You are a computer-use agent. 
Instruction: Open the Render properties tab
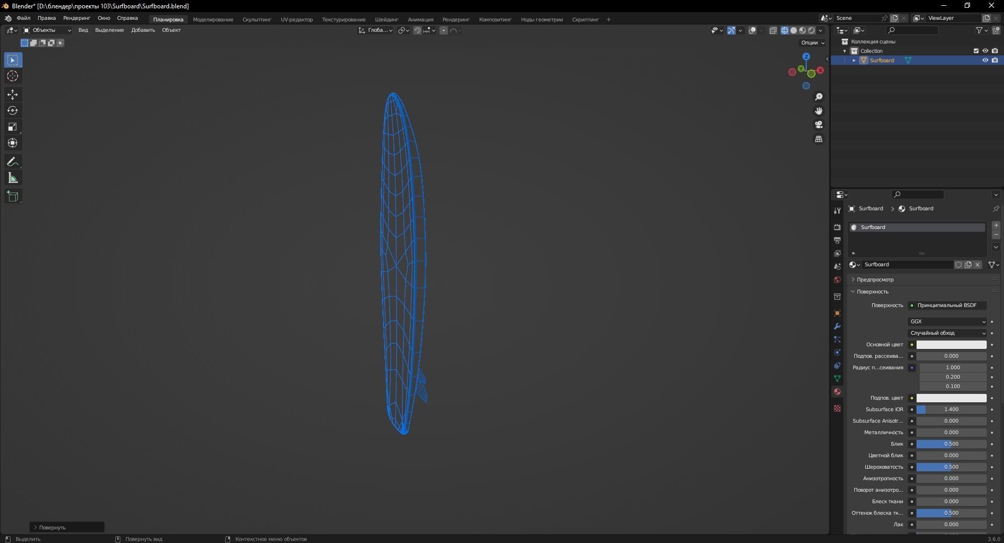[x=837, y=227]
